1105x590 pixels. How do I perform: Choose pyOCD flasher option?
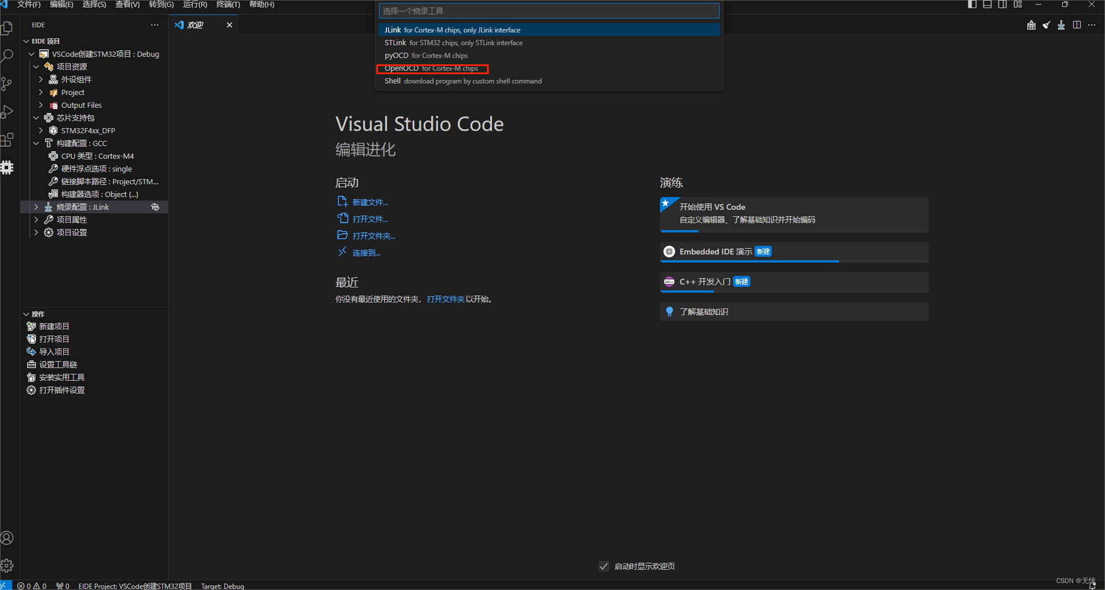[x=549, y=55]
